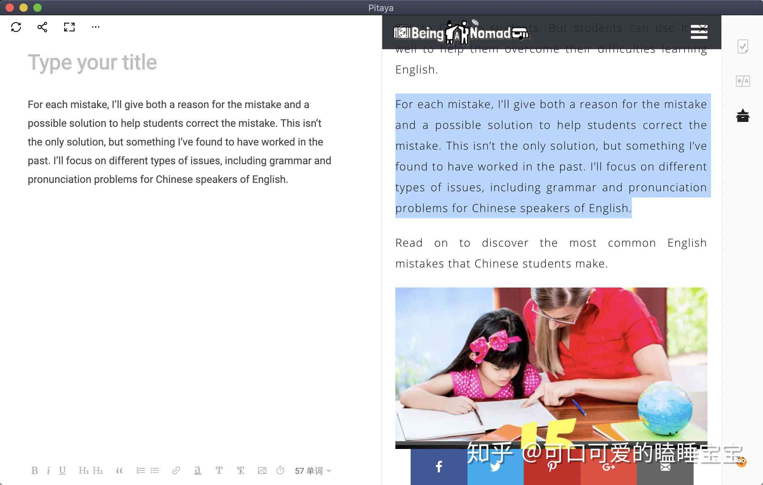Expand the Pitaya more options menu
The width and height of the screenshot is (763, 485).
95,27
